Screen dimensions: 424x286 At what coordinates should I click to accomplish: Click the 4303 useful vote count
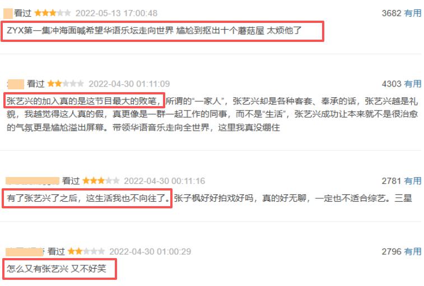click(x=392, y=84)
